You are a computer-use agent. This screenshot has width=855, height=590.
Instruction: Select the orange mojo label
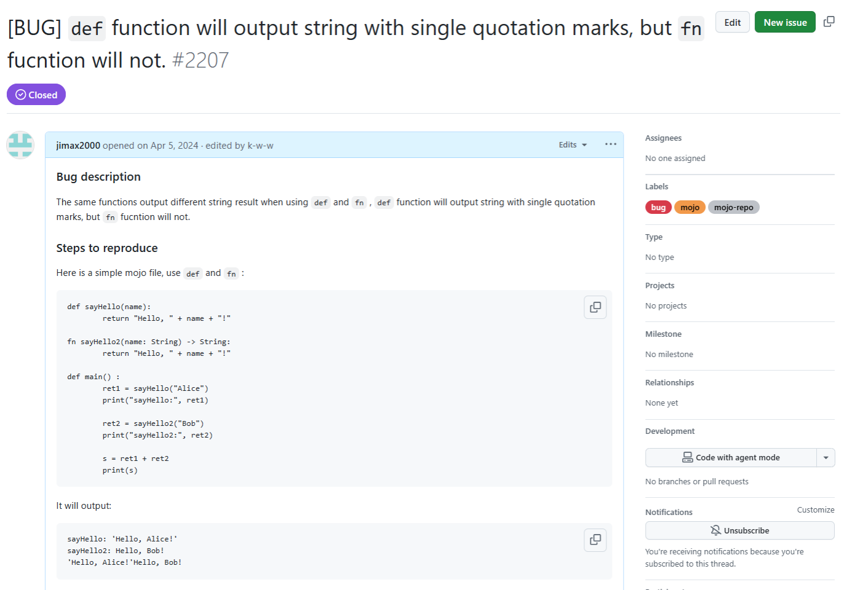tap(690, 208)
